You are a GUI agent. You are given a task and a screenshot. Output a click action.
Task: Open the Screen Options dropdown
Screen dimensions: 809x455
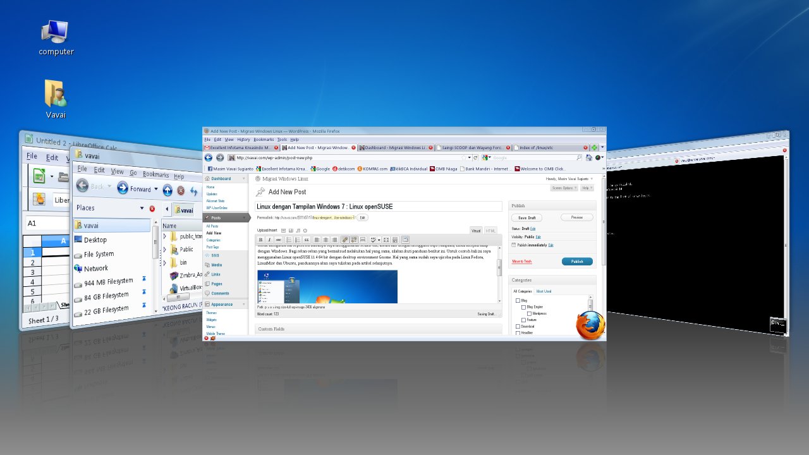[x=564, y=188]
